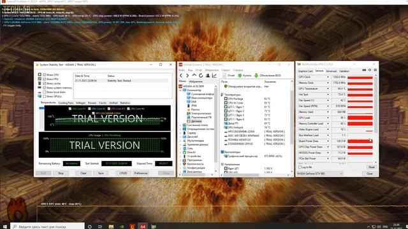Click Stop in stability test window
Image resolution: width=408 pixels, height=229 pixels.
(x=61, y=173)
